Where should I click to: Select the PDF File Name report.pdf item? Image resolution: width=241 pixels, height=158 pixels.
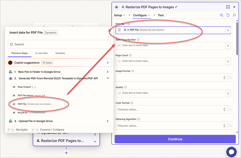28,95
